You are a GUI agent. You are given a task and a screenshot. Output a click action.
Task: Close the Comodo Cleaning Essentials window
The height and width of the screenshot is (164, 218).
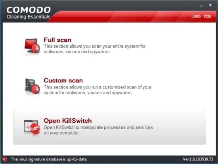pos(210,5)
